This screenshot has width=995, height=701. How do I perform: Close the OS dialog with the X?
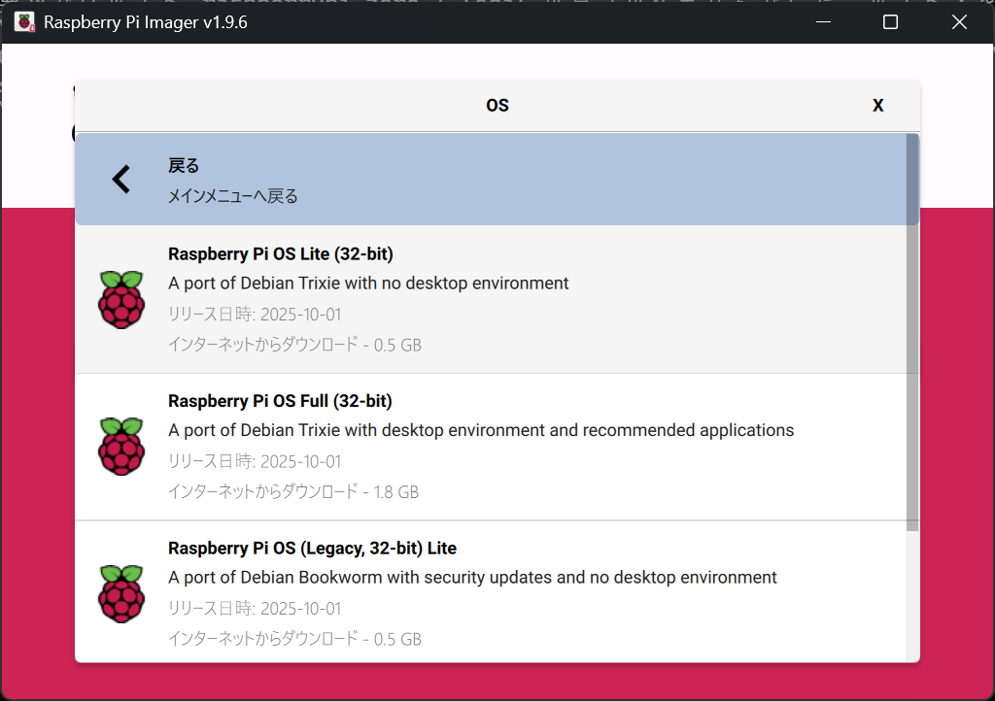coord(877,106)
